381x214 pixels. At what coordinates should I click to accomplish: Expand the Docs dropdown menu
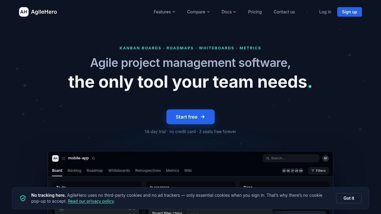click(229, 12)
